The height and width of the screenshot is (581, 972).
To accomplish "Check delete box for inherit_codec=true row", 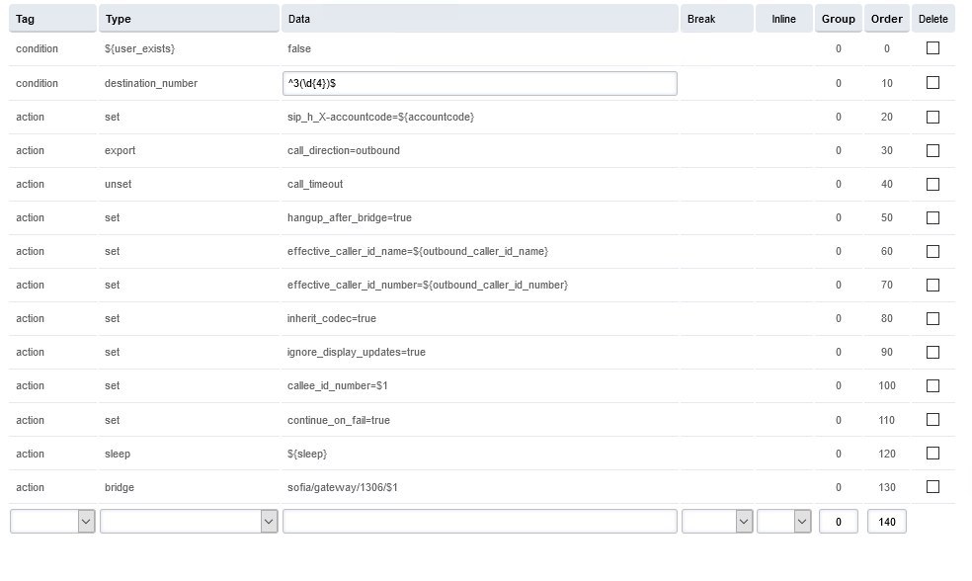I will pyautogui.click(x=932, y=318).
